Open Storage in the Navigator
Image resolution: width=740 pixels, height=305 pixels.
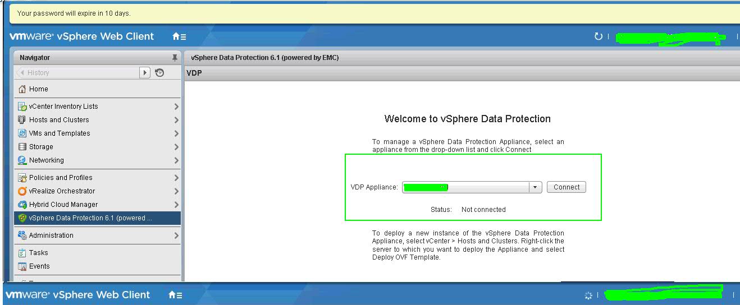click(98, 147)
